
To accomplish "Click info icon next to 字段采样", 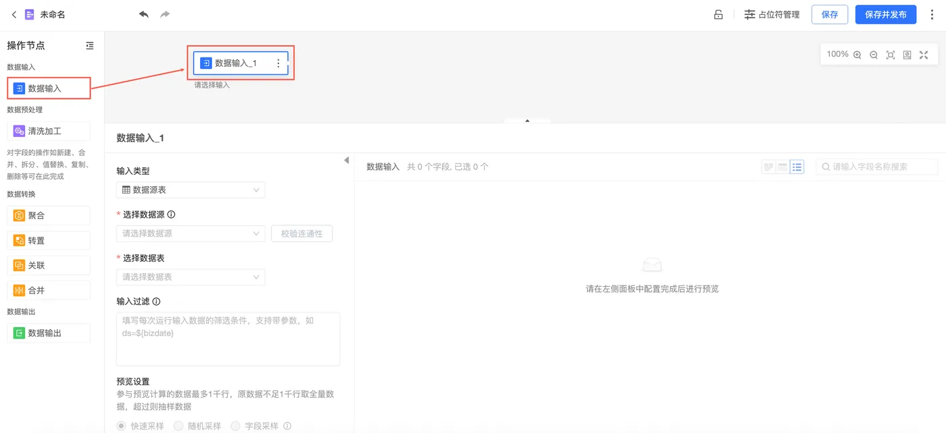I will pyautogui.click(x=287, y=426).
